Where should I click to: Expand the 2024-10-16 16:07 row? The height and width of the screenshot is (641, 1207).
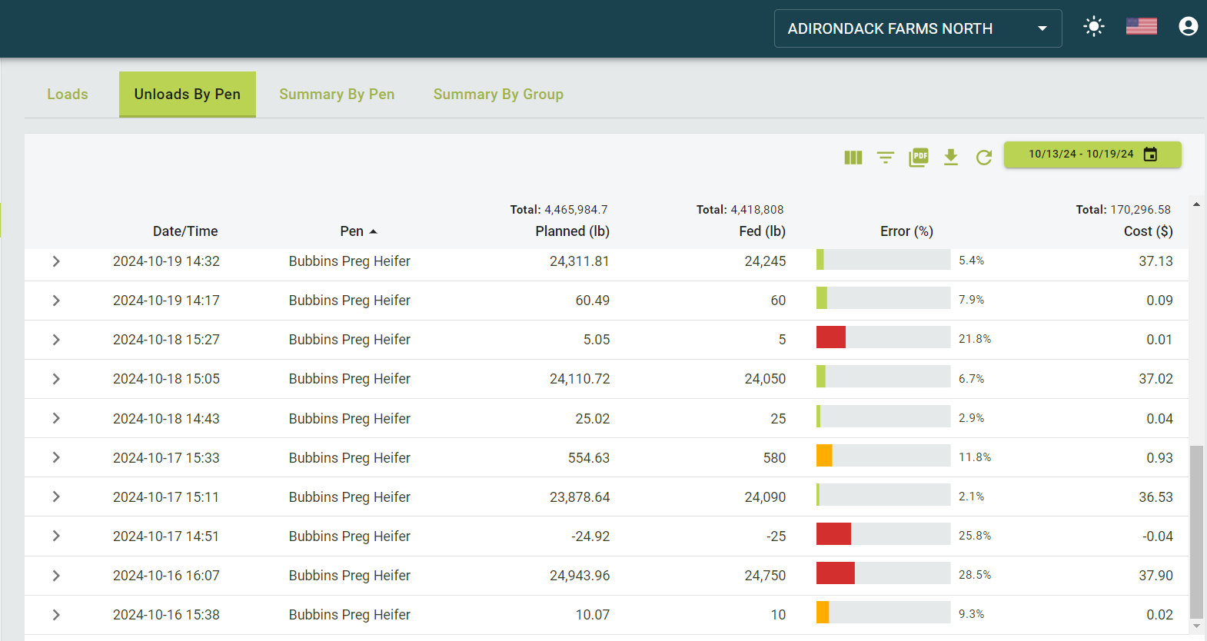tap(56, 576)
